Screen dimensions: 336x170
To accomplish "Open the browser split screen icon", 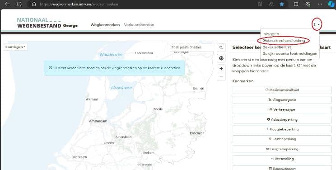I will (296, 4).
